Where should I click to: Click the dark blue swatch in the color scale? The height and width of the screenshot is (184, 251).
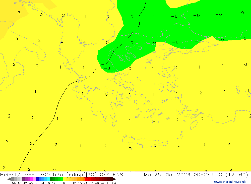37,179
